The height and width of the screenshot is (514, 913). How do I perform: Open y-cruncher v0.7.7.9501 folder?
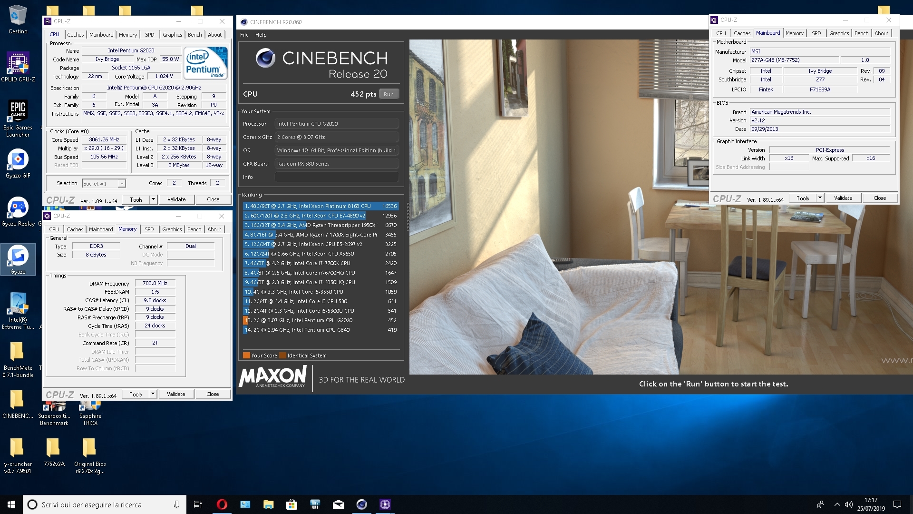pos(18,455)
